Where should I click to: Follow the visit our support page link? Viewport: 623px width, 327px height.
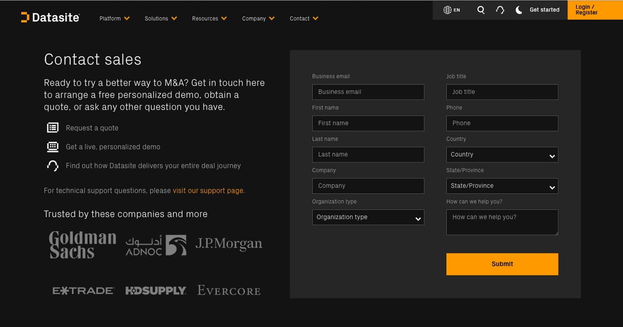coord(208,190)
